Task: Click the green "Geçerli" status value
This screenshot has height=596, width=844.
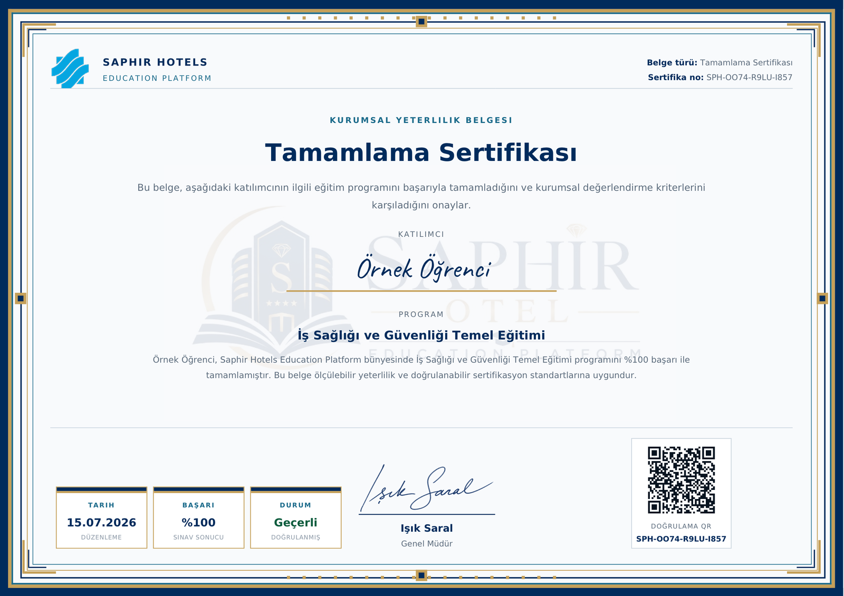Action: pos(295,523)
